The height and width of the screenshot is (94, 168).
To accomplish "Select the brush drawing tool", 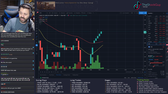I will [37, 23].
